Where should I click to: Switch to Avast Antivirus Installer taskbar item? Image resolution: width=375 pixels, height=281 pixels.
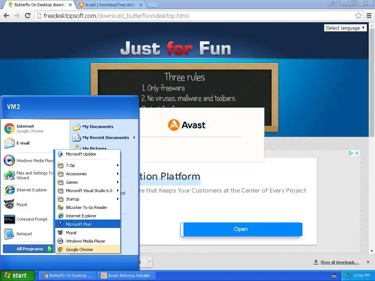(x=127, y=276)
